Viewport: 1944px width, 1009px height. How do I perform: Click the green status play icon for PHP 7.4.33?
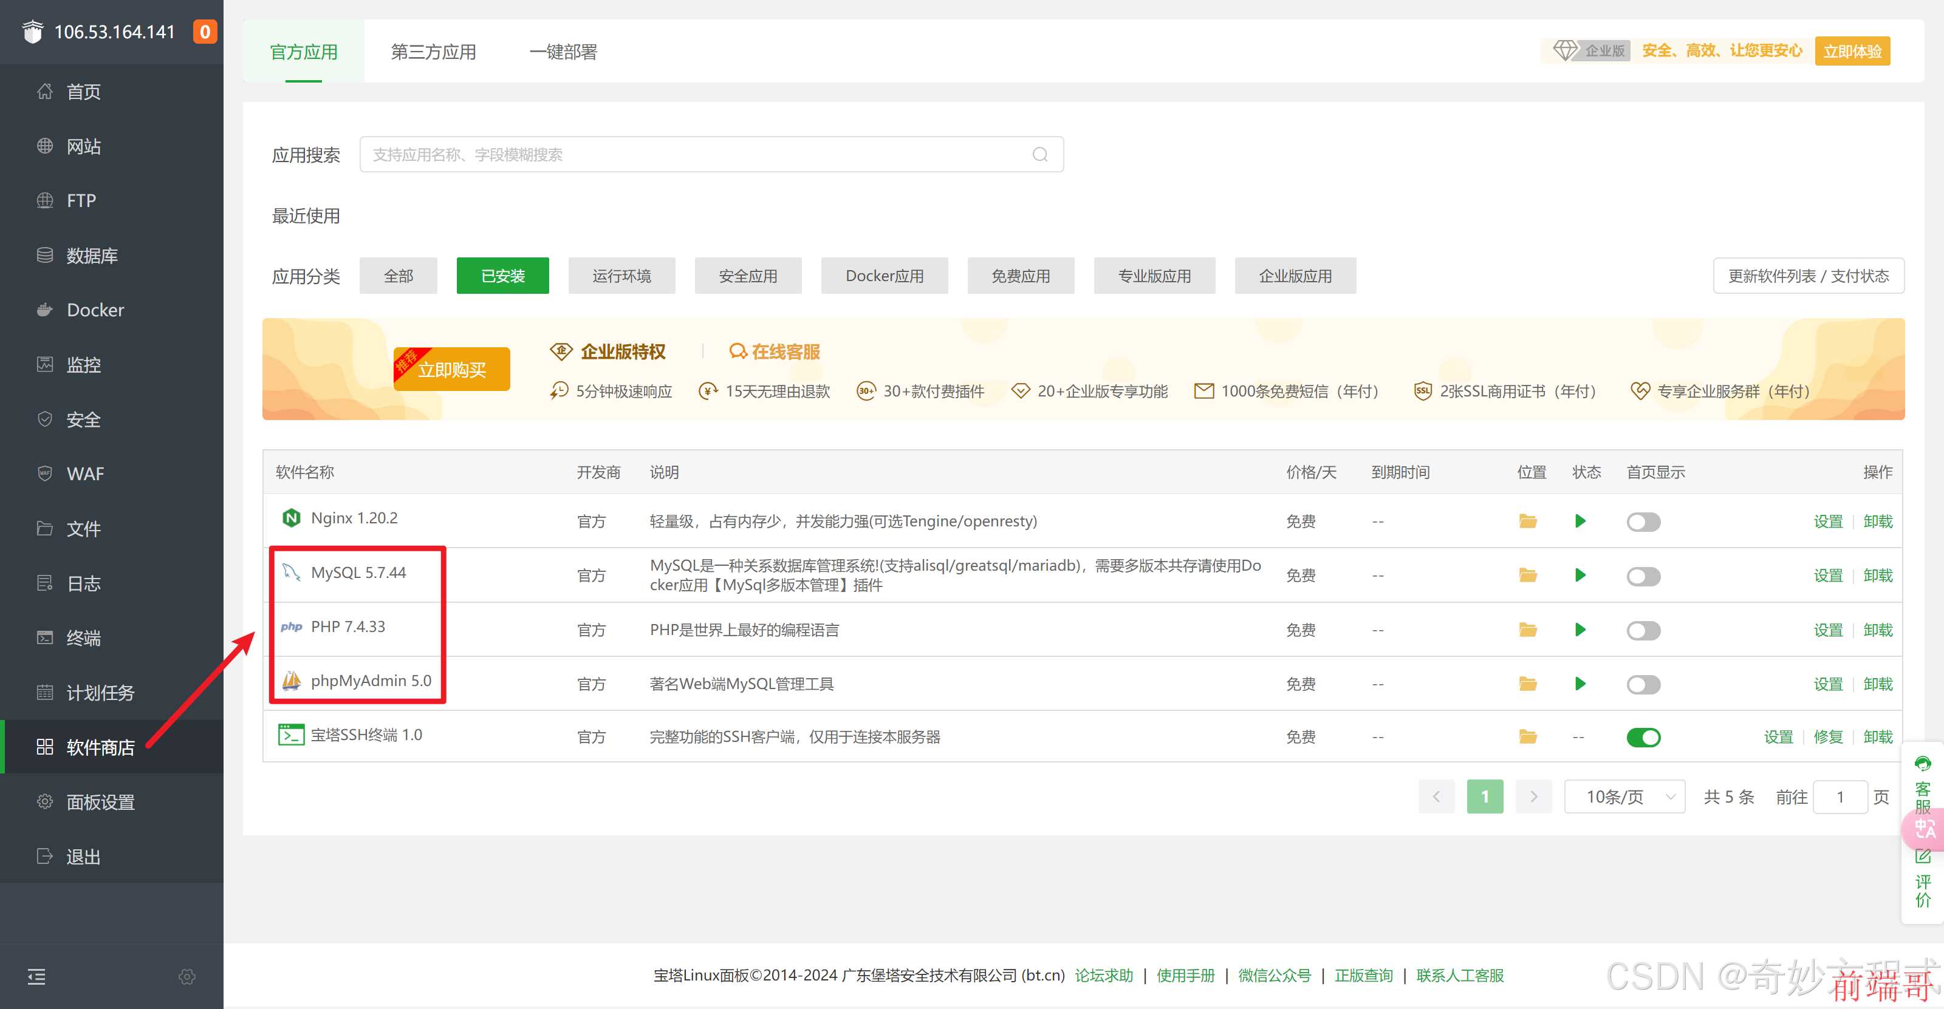coord(1580,630)
